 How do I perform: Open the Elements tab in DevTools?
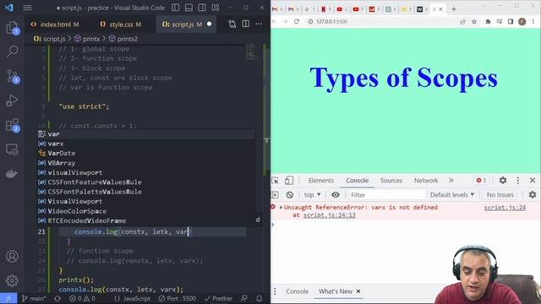321,180
